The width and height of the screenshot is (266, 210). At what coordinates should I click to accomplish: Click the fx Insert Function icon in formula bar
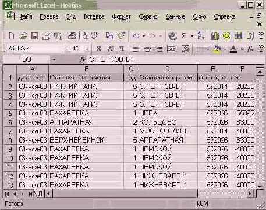point(83,60)
